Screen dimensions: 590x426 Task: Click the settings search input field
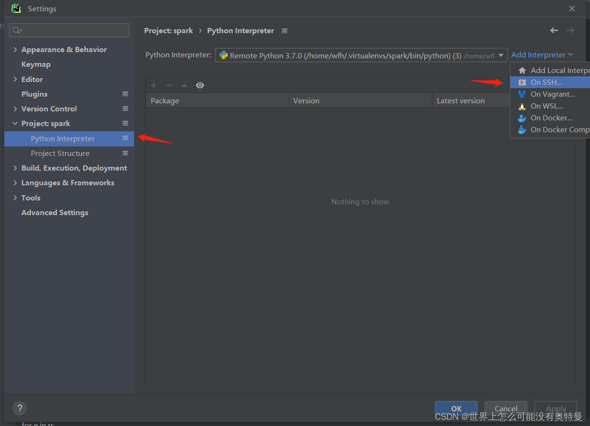coord(69,30)
